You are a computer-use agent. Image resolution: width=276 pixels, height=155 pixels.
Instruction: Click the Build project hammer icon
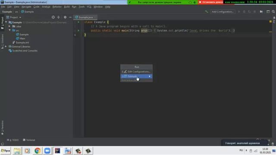206,12
